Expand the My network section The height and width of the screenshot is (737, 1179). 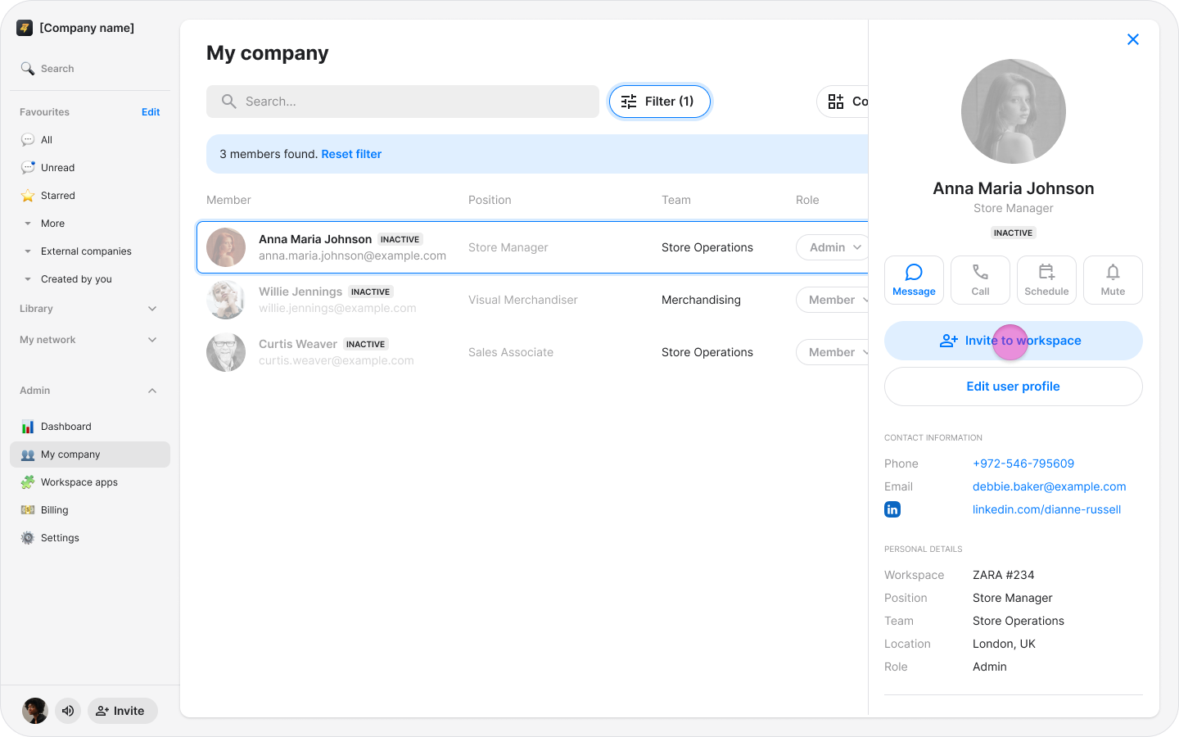pyautogui.click(x=90, y=340)
